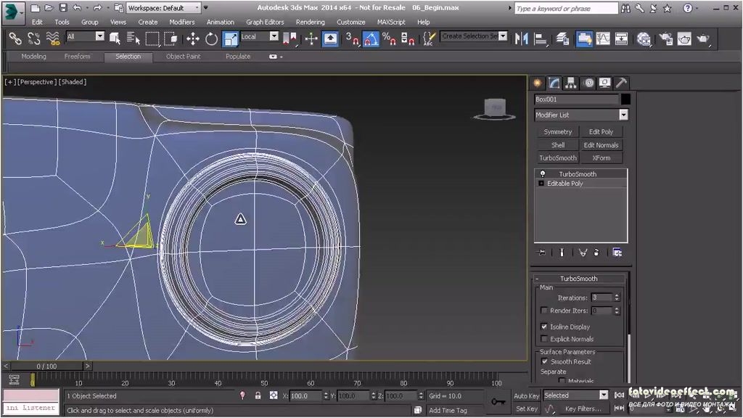Screen dimensions: 743x418
Task: Open the Material Editor
Action: pyautogui.click(x=644, y=39)
